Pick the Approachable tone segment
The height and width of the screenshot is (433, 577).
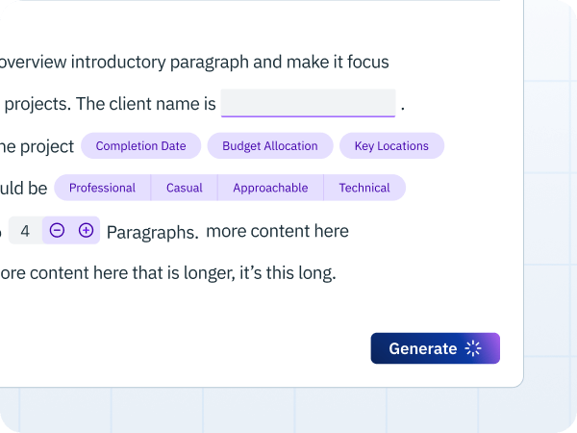pos(270,188)
